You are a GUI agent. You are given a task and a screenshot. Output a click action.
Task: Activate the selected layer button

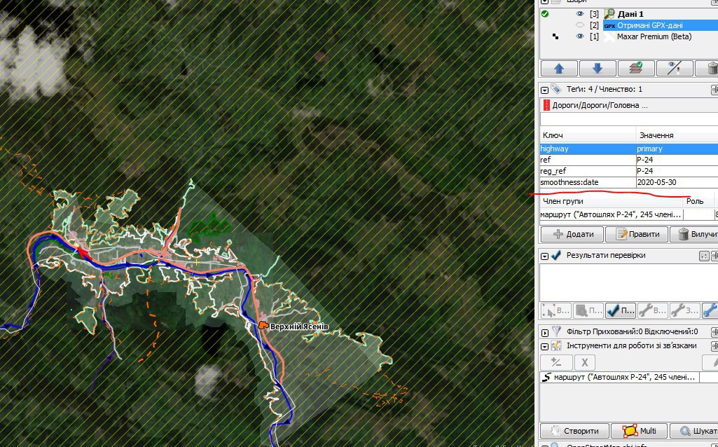click(635, 69)
